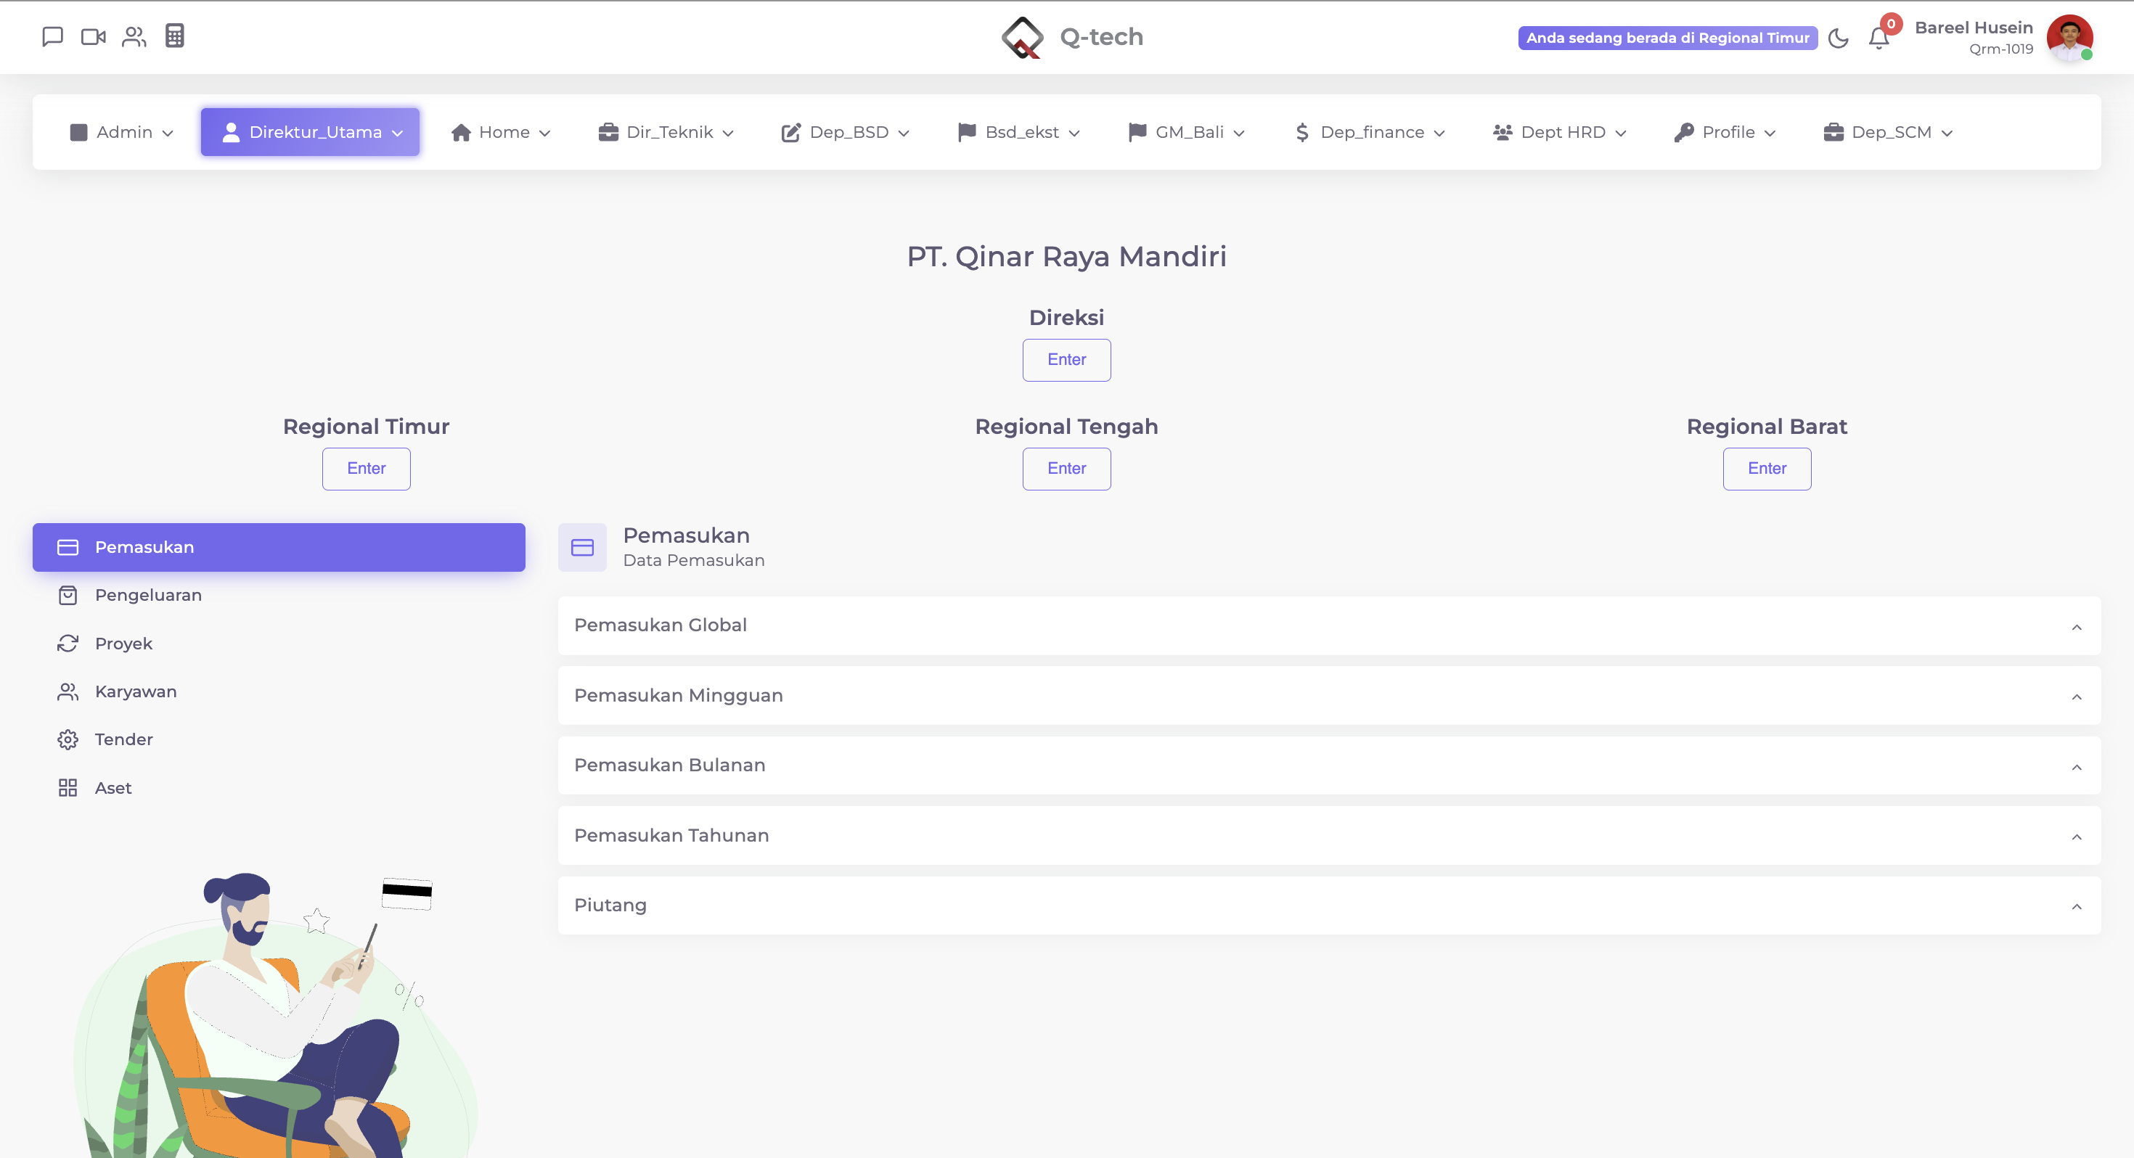Click the Bareel Husein user name
This screenshot has height=1158, width=2134.
(x=1974, y=28)
